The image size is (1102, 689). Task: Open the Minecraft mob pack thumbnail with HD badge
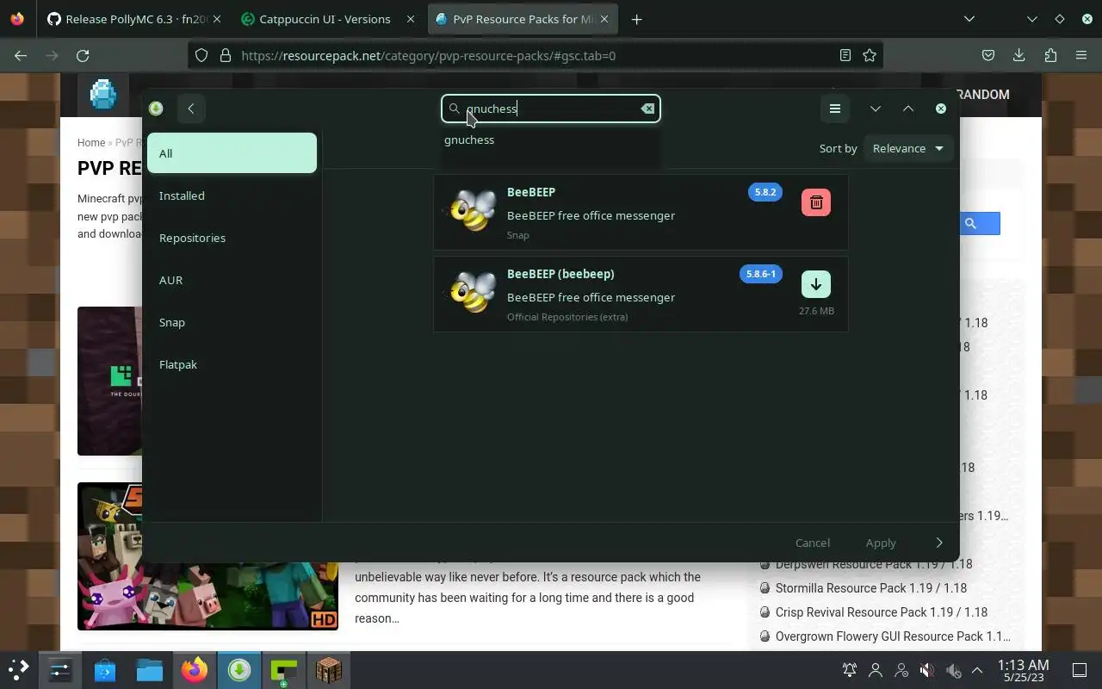[207, 556]
